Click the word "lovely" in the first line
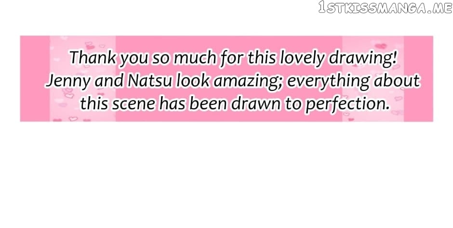453x228 pixels. [x=302, y=59]
